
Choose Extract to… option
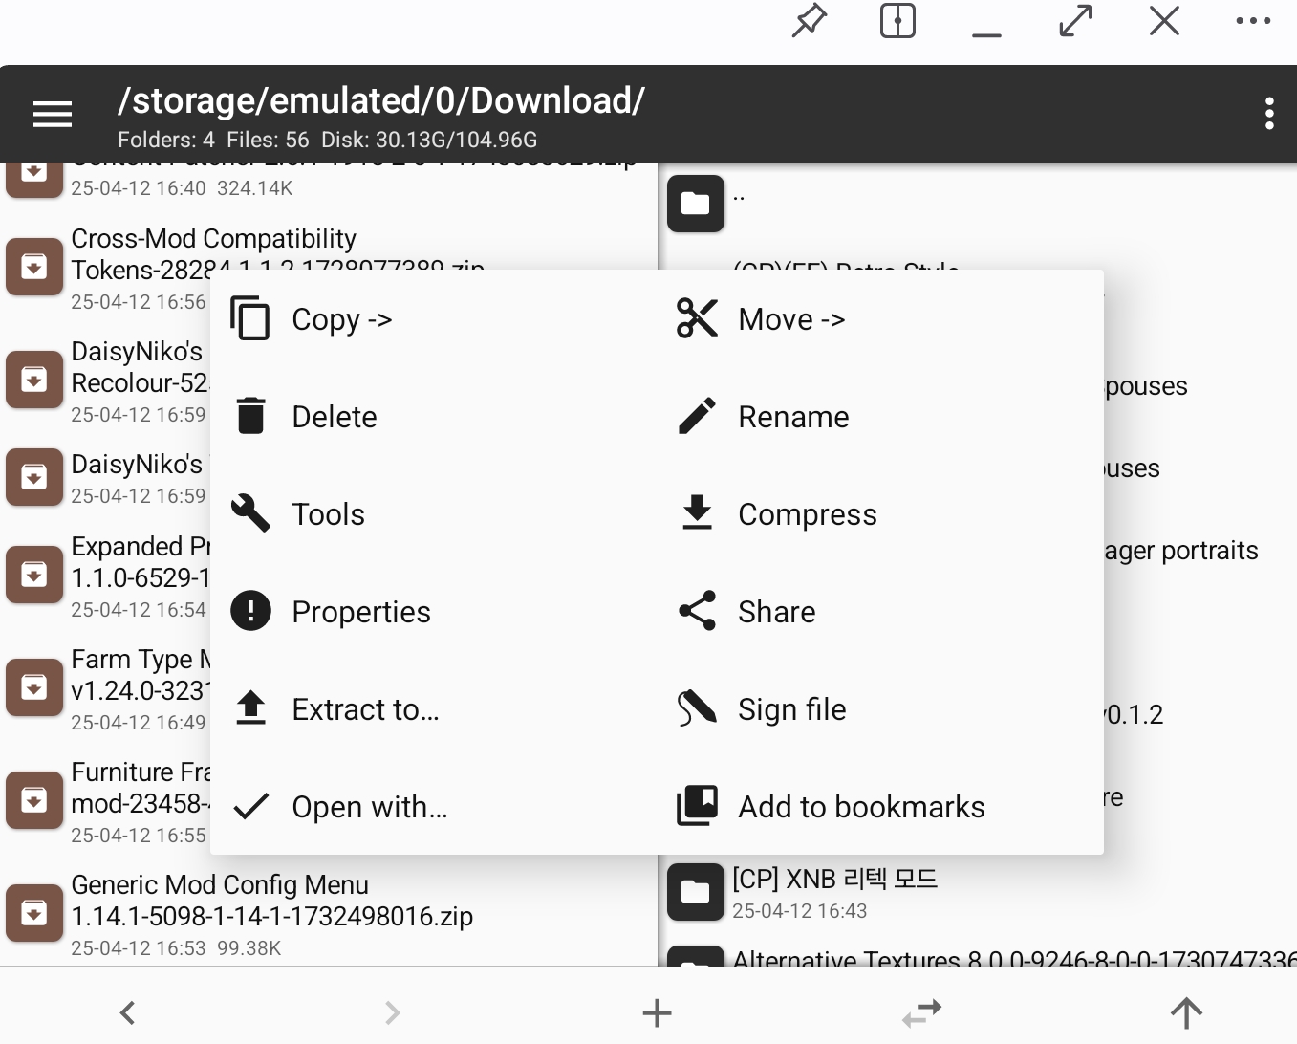[434, 709]
